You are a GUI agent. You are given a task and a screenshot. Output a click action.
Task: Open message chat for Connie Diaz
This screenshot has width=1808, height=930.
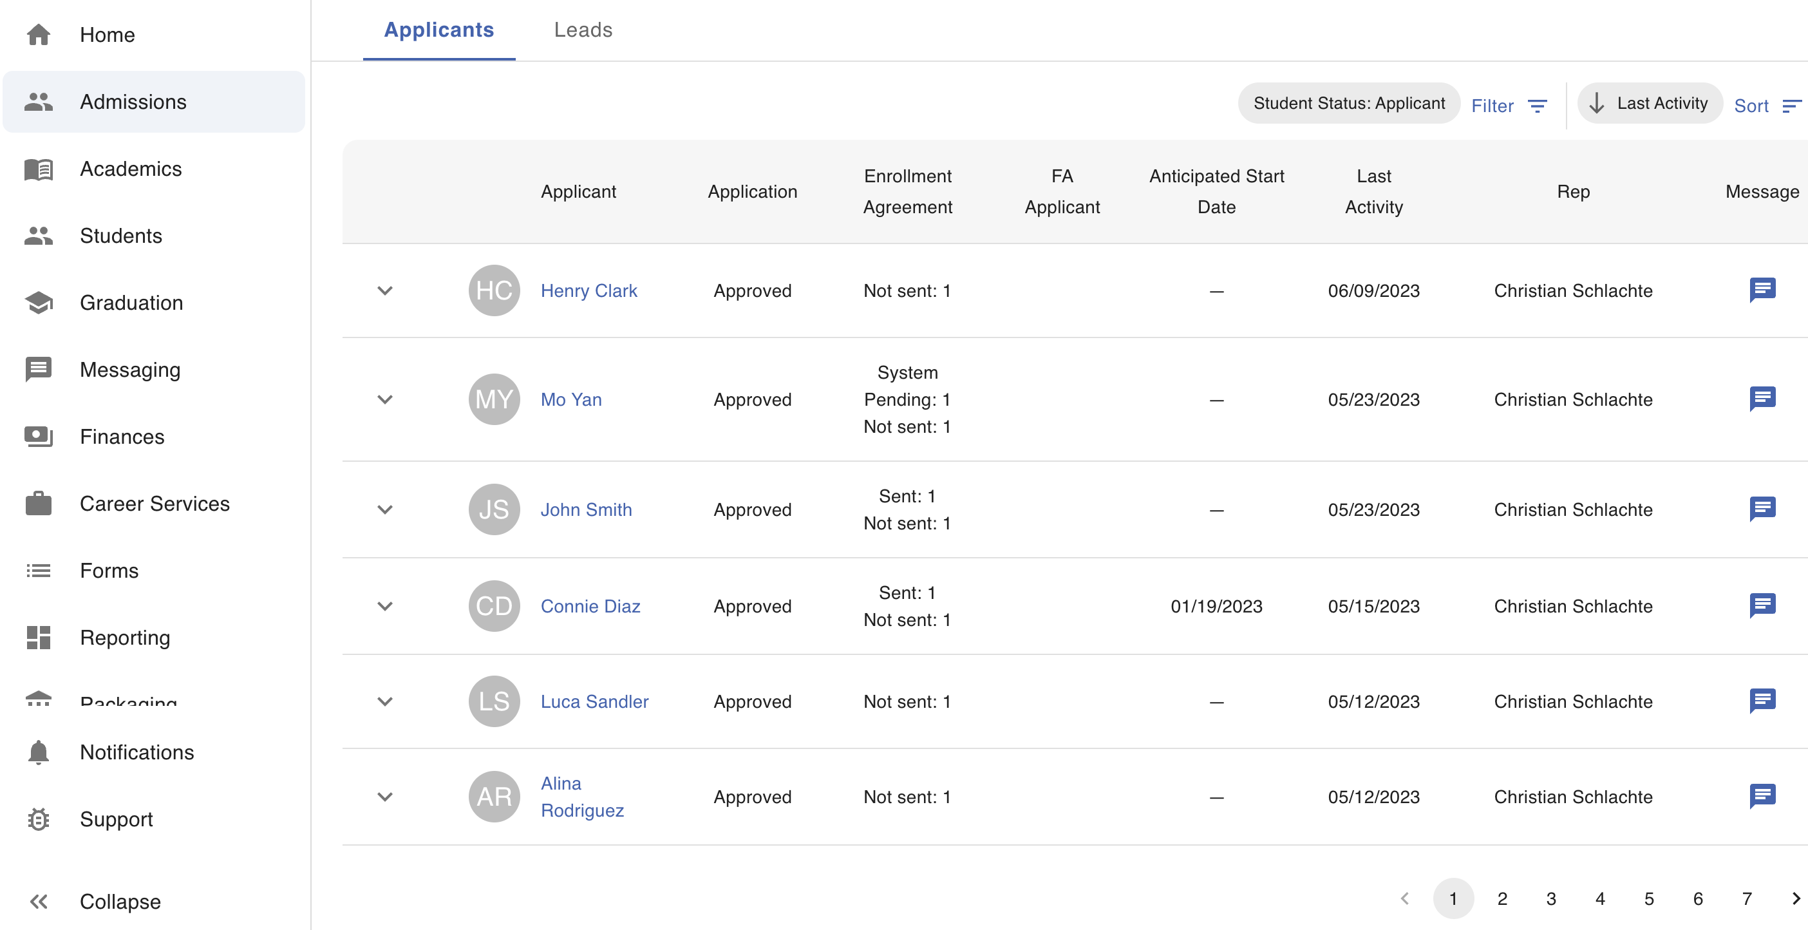coord(1762,606)
